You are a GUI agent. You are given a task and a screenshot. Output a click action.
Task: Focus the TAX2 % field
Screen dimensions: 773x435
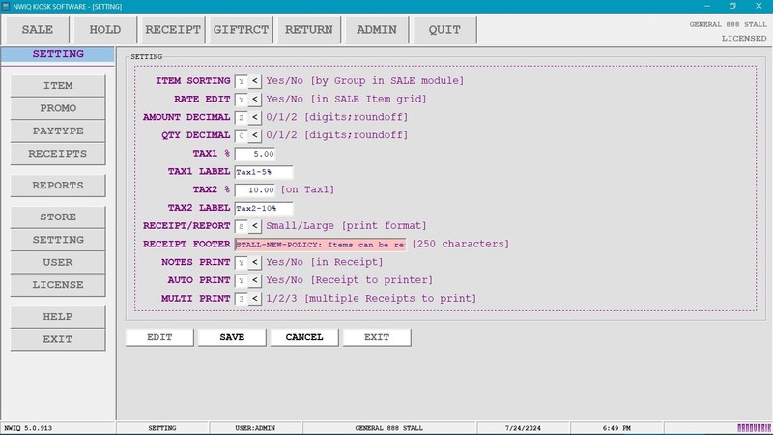coord(255,189)
